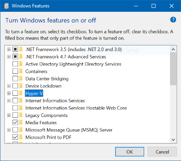Dismiss dialog with the Cancel button
181x161 pixels.
tap(162, 152)
